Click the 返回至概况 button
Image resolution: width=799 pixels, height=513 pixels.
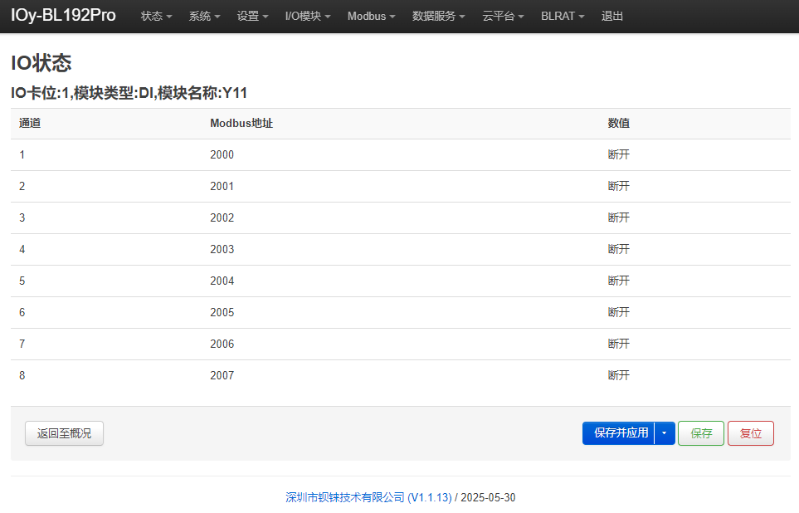coord(64,433)
